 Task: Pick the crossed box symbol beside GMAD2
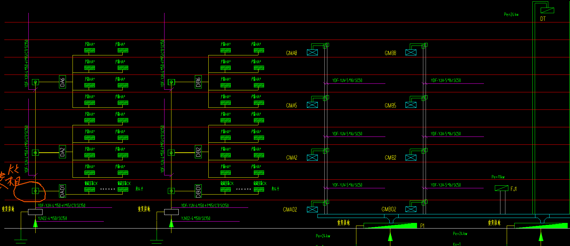(x=312, y=209)
